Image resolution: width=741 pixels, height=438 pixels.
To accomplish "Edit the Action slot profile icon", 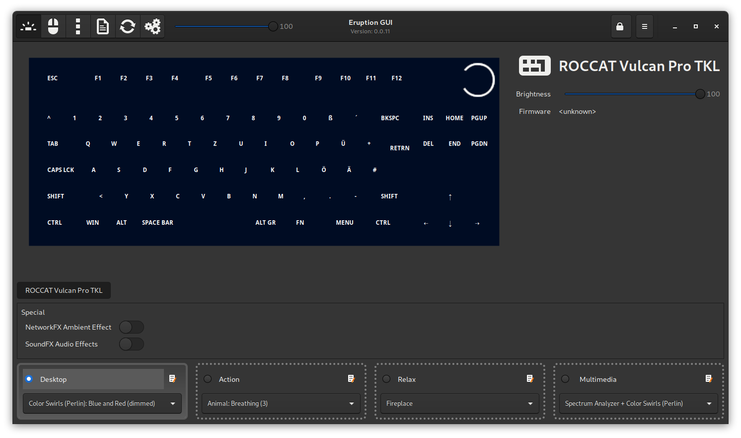I will 352,379.
